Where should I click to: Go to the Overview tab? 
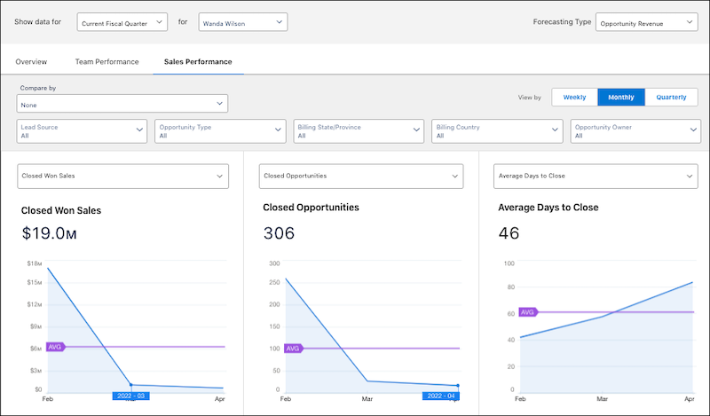click(31, 62)
